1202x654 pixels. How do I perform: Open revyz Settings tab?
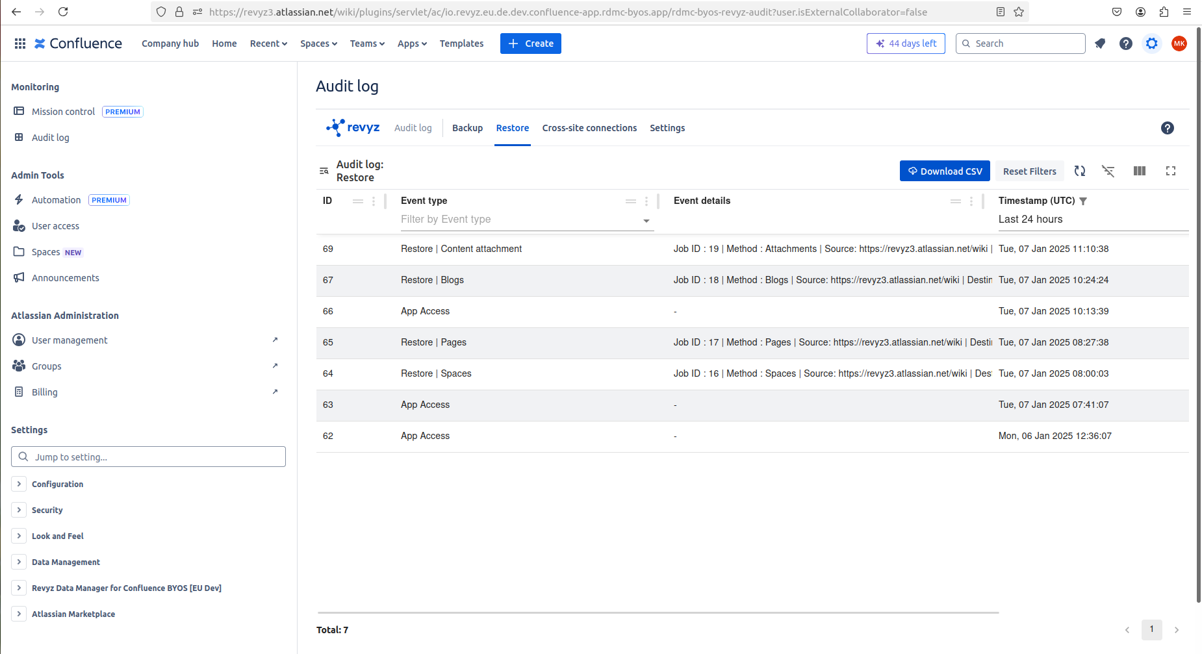coord(667,128)
